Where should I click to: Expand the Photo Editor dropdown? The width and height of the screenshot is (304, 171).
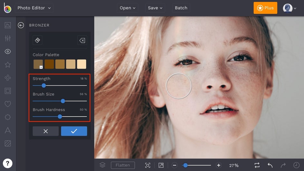(34, 8)
